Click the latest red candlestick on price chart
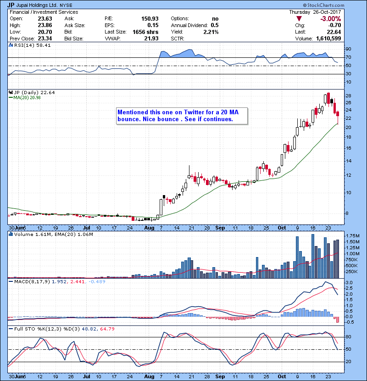The height and width of the screenshot is (381, 367). point(338,118)
